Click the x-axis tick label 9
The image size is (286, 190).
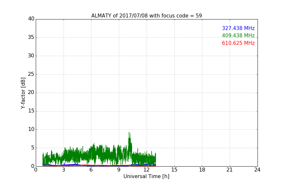click(119, 170)
